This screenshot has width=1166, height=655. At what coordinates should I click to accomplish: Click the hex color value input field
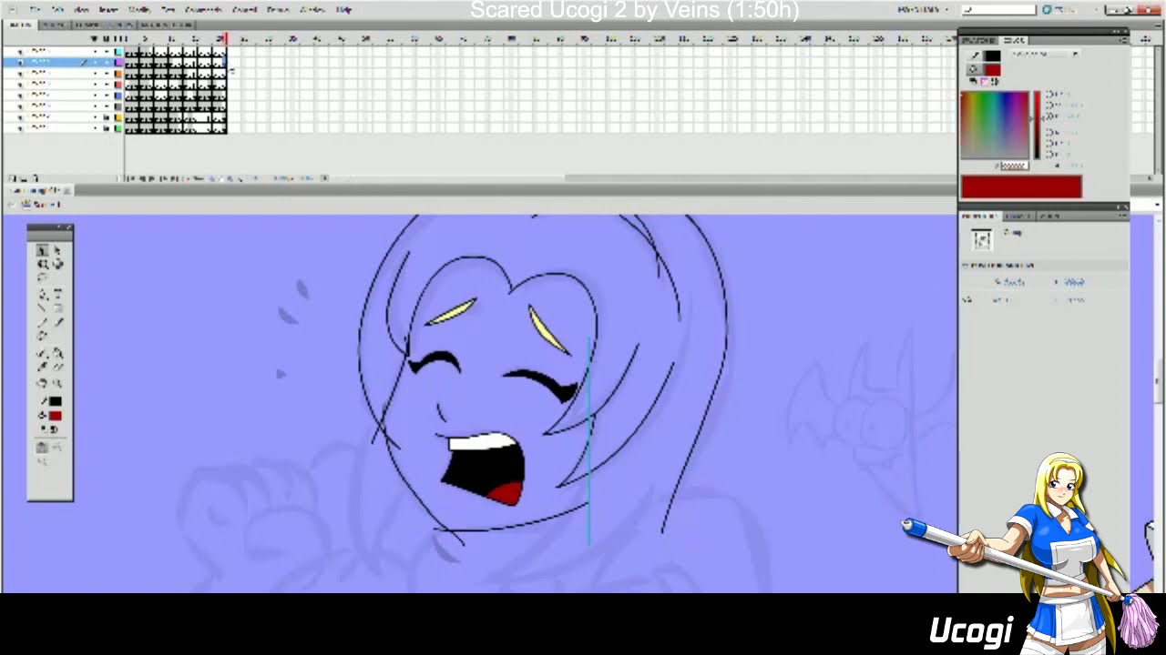[x=1014, y=166]
